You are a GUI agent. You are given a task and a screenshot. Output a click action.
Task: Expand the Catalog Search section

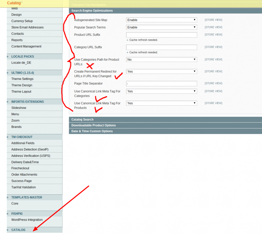(x=82, y=119)
